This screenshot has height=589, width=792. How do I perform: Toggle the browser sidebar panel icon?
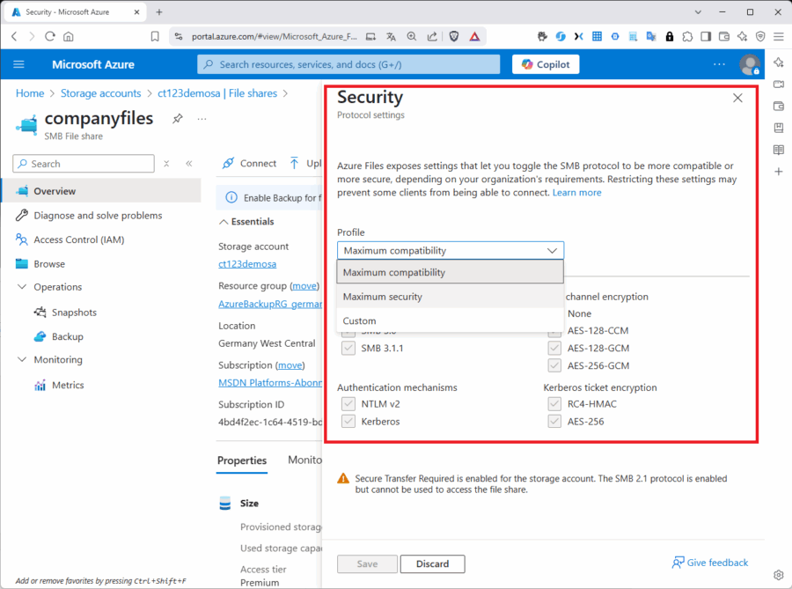(x=706, y=36)
